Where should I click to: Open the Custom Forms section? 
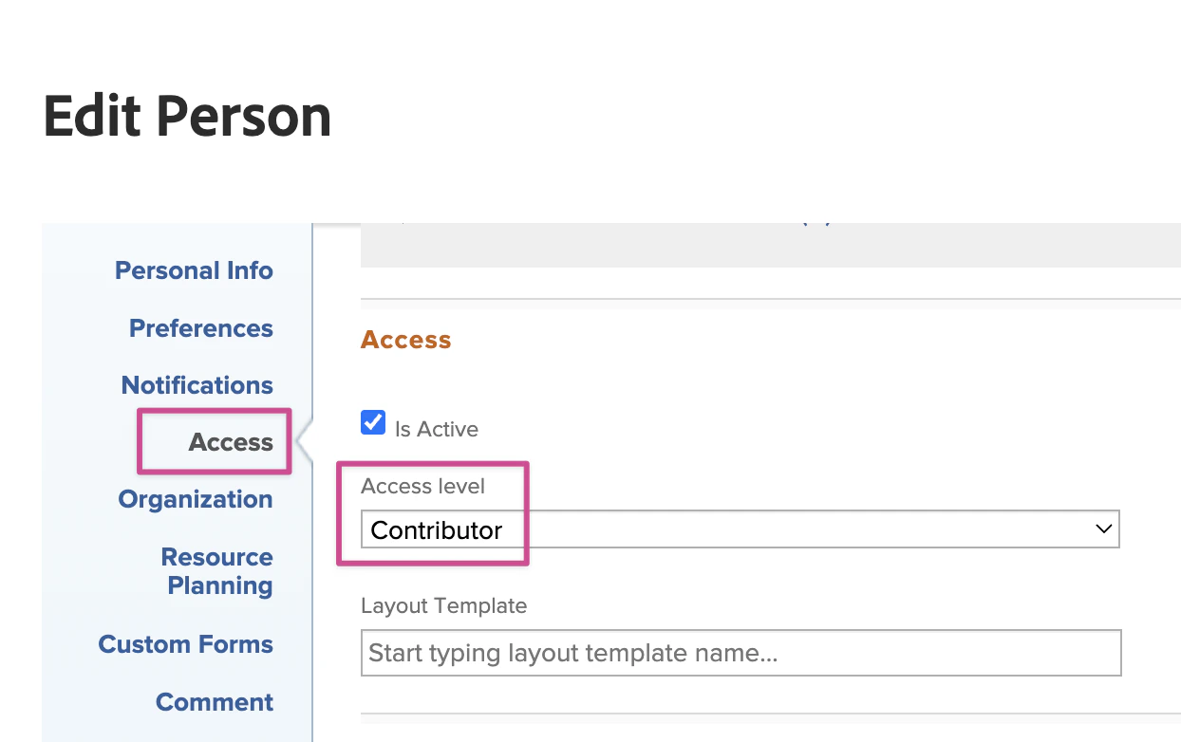pyautogui.click(x=185, y=644)
